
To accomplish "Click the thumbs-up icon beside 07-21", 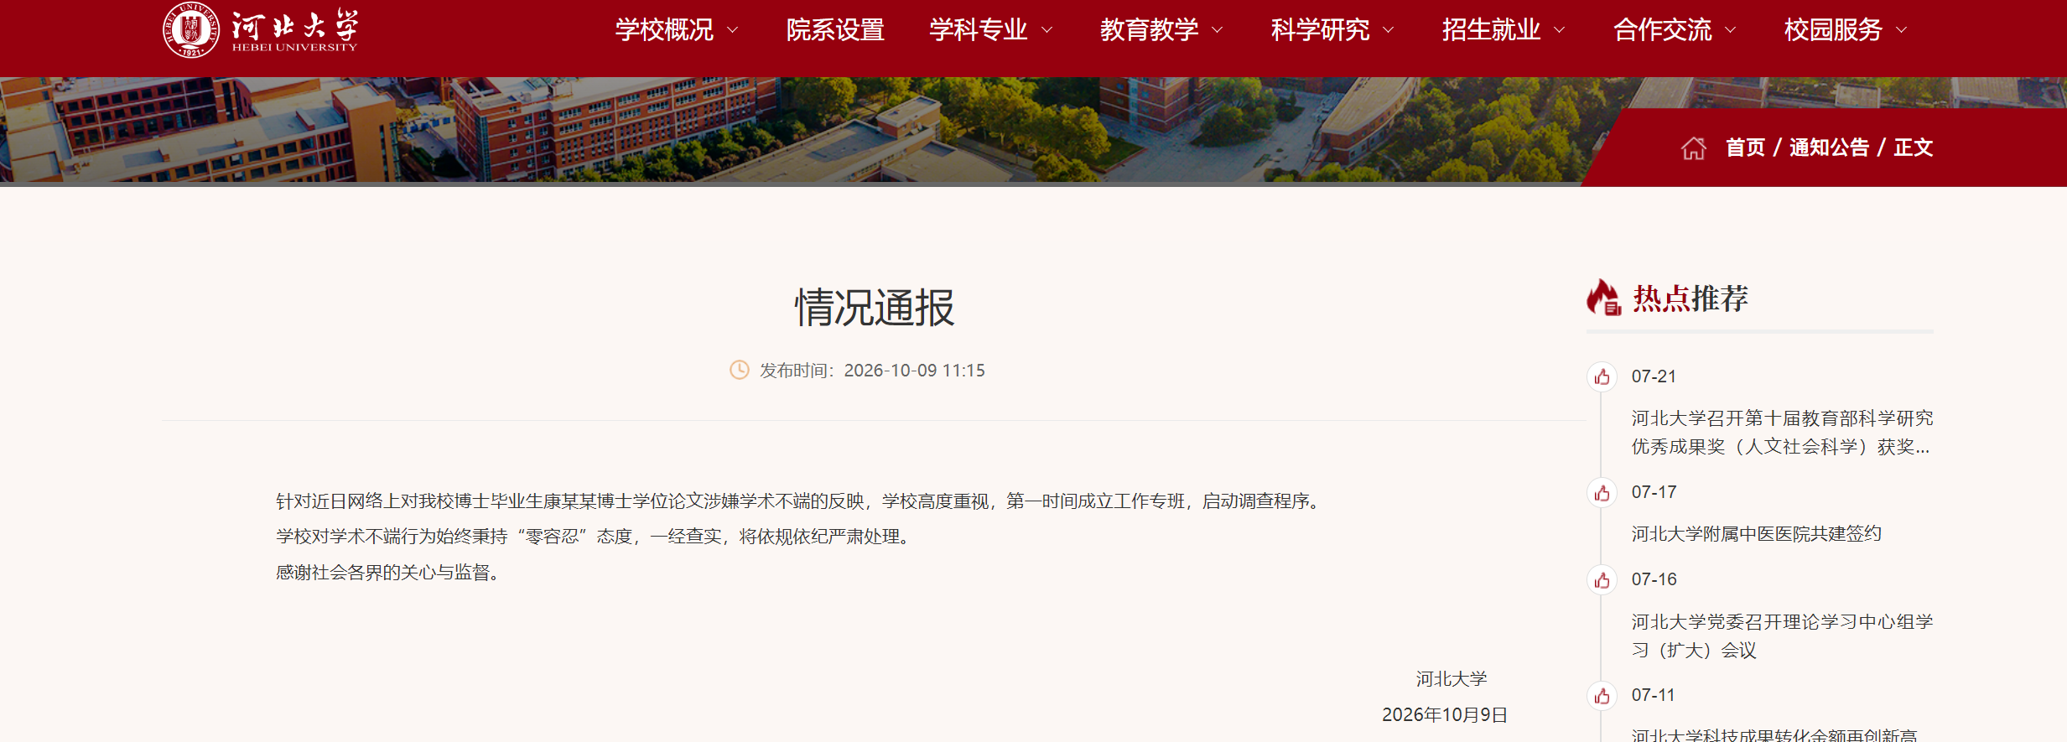I will pyautogui.click(x=1602, y=377).
